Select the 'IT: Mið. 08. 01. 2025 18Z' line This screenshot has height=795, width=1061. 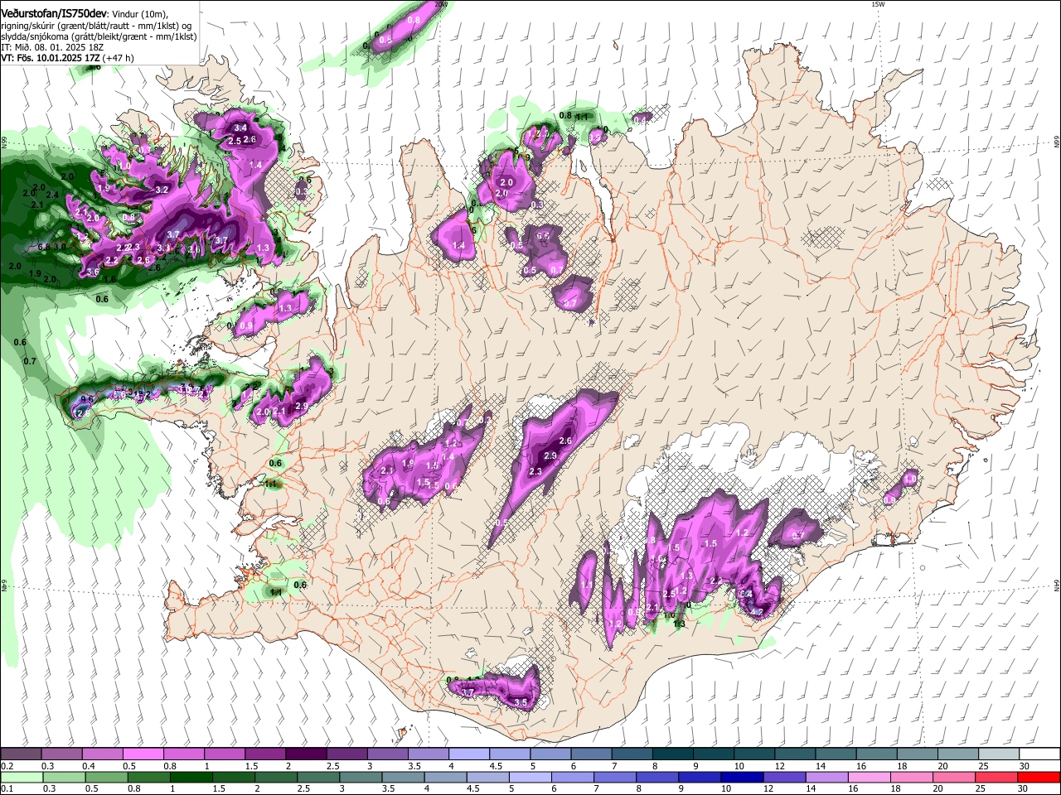51,48
